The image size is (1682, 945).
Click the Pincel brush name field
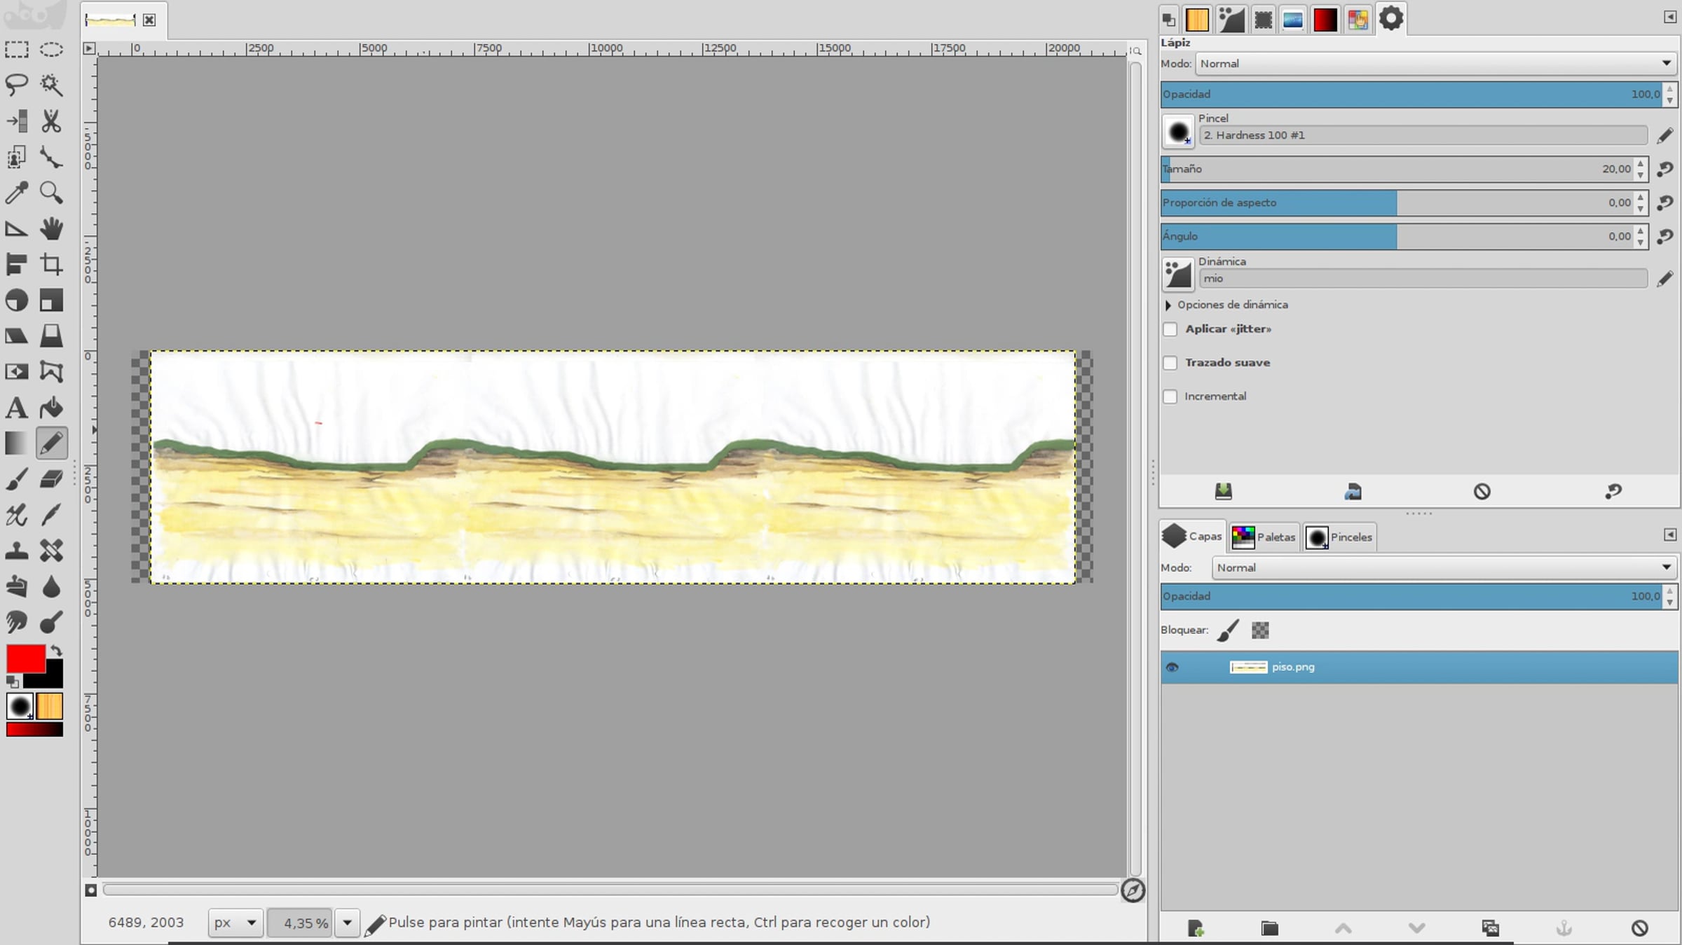point(1423,135)
